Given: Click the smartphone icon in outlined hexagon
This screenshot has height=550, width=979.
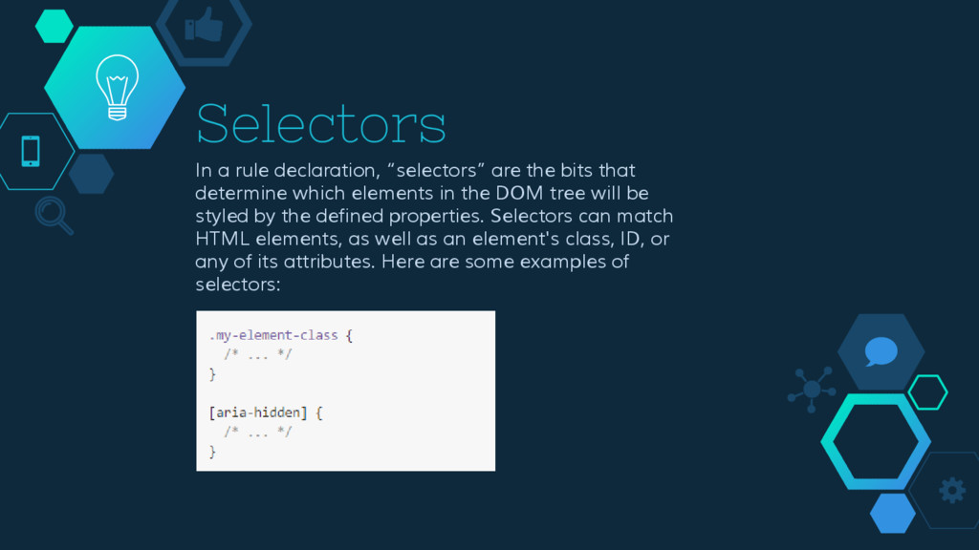Looking at the screenshot, I should (x=31, y=151).
